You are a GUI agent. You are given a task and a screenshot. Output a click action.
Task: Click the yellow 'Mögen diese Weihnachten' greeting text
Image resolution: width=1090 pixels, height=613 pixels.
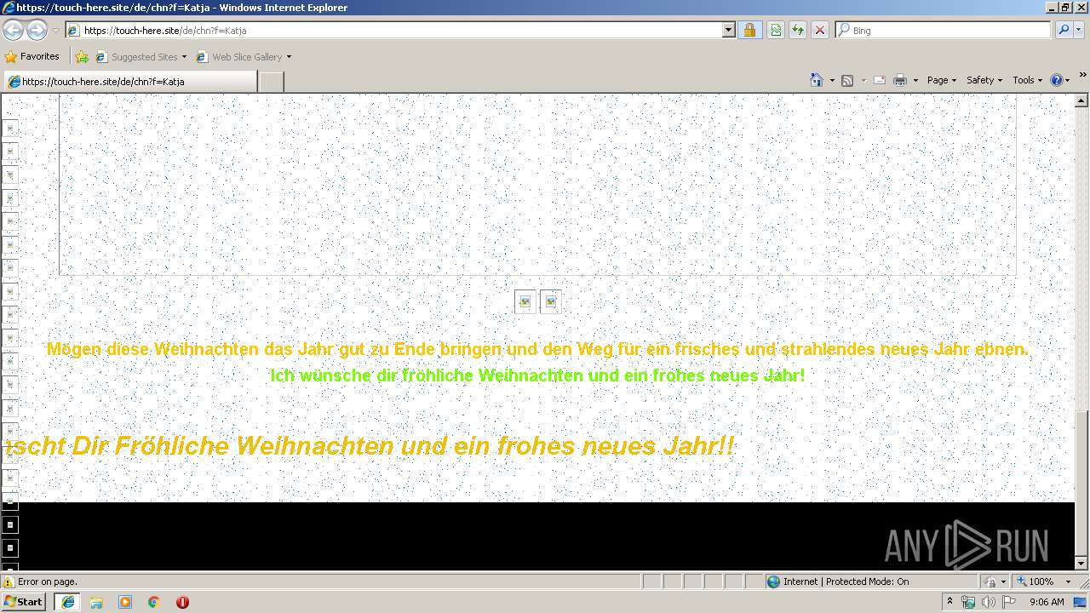(537, 349)
